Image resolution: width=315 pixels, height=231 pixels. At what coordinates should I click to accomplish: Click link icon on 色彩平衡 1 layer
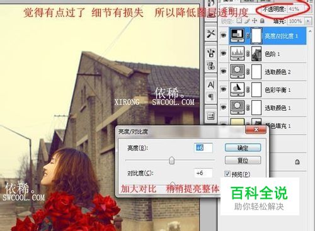[x=248, y=90]
